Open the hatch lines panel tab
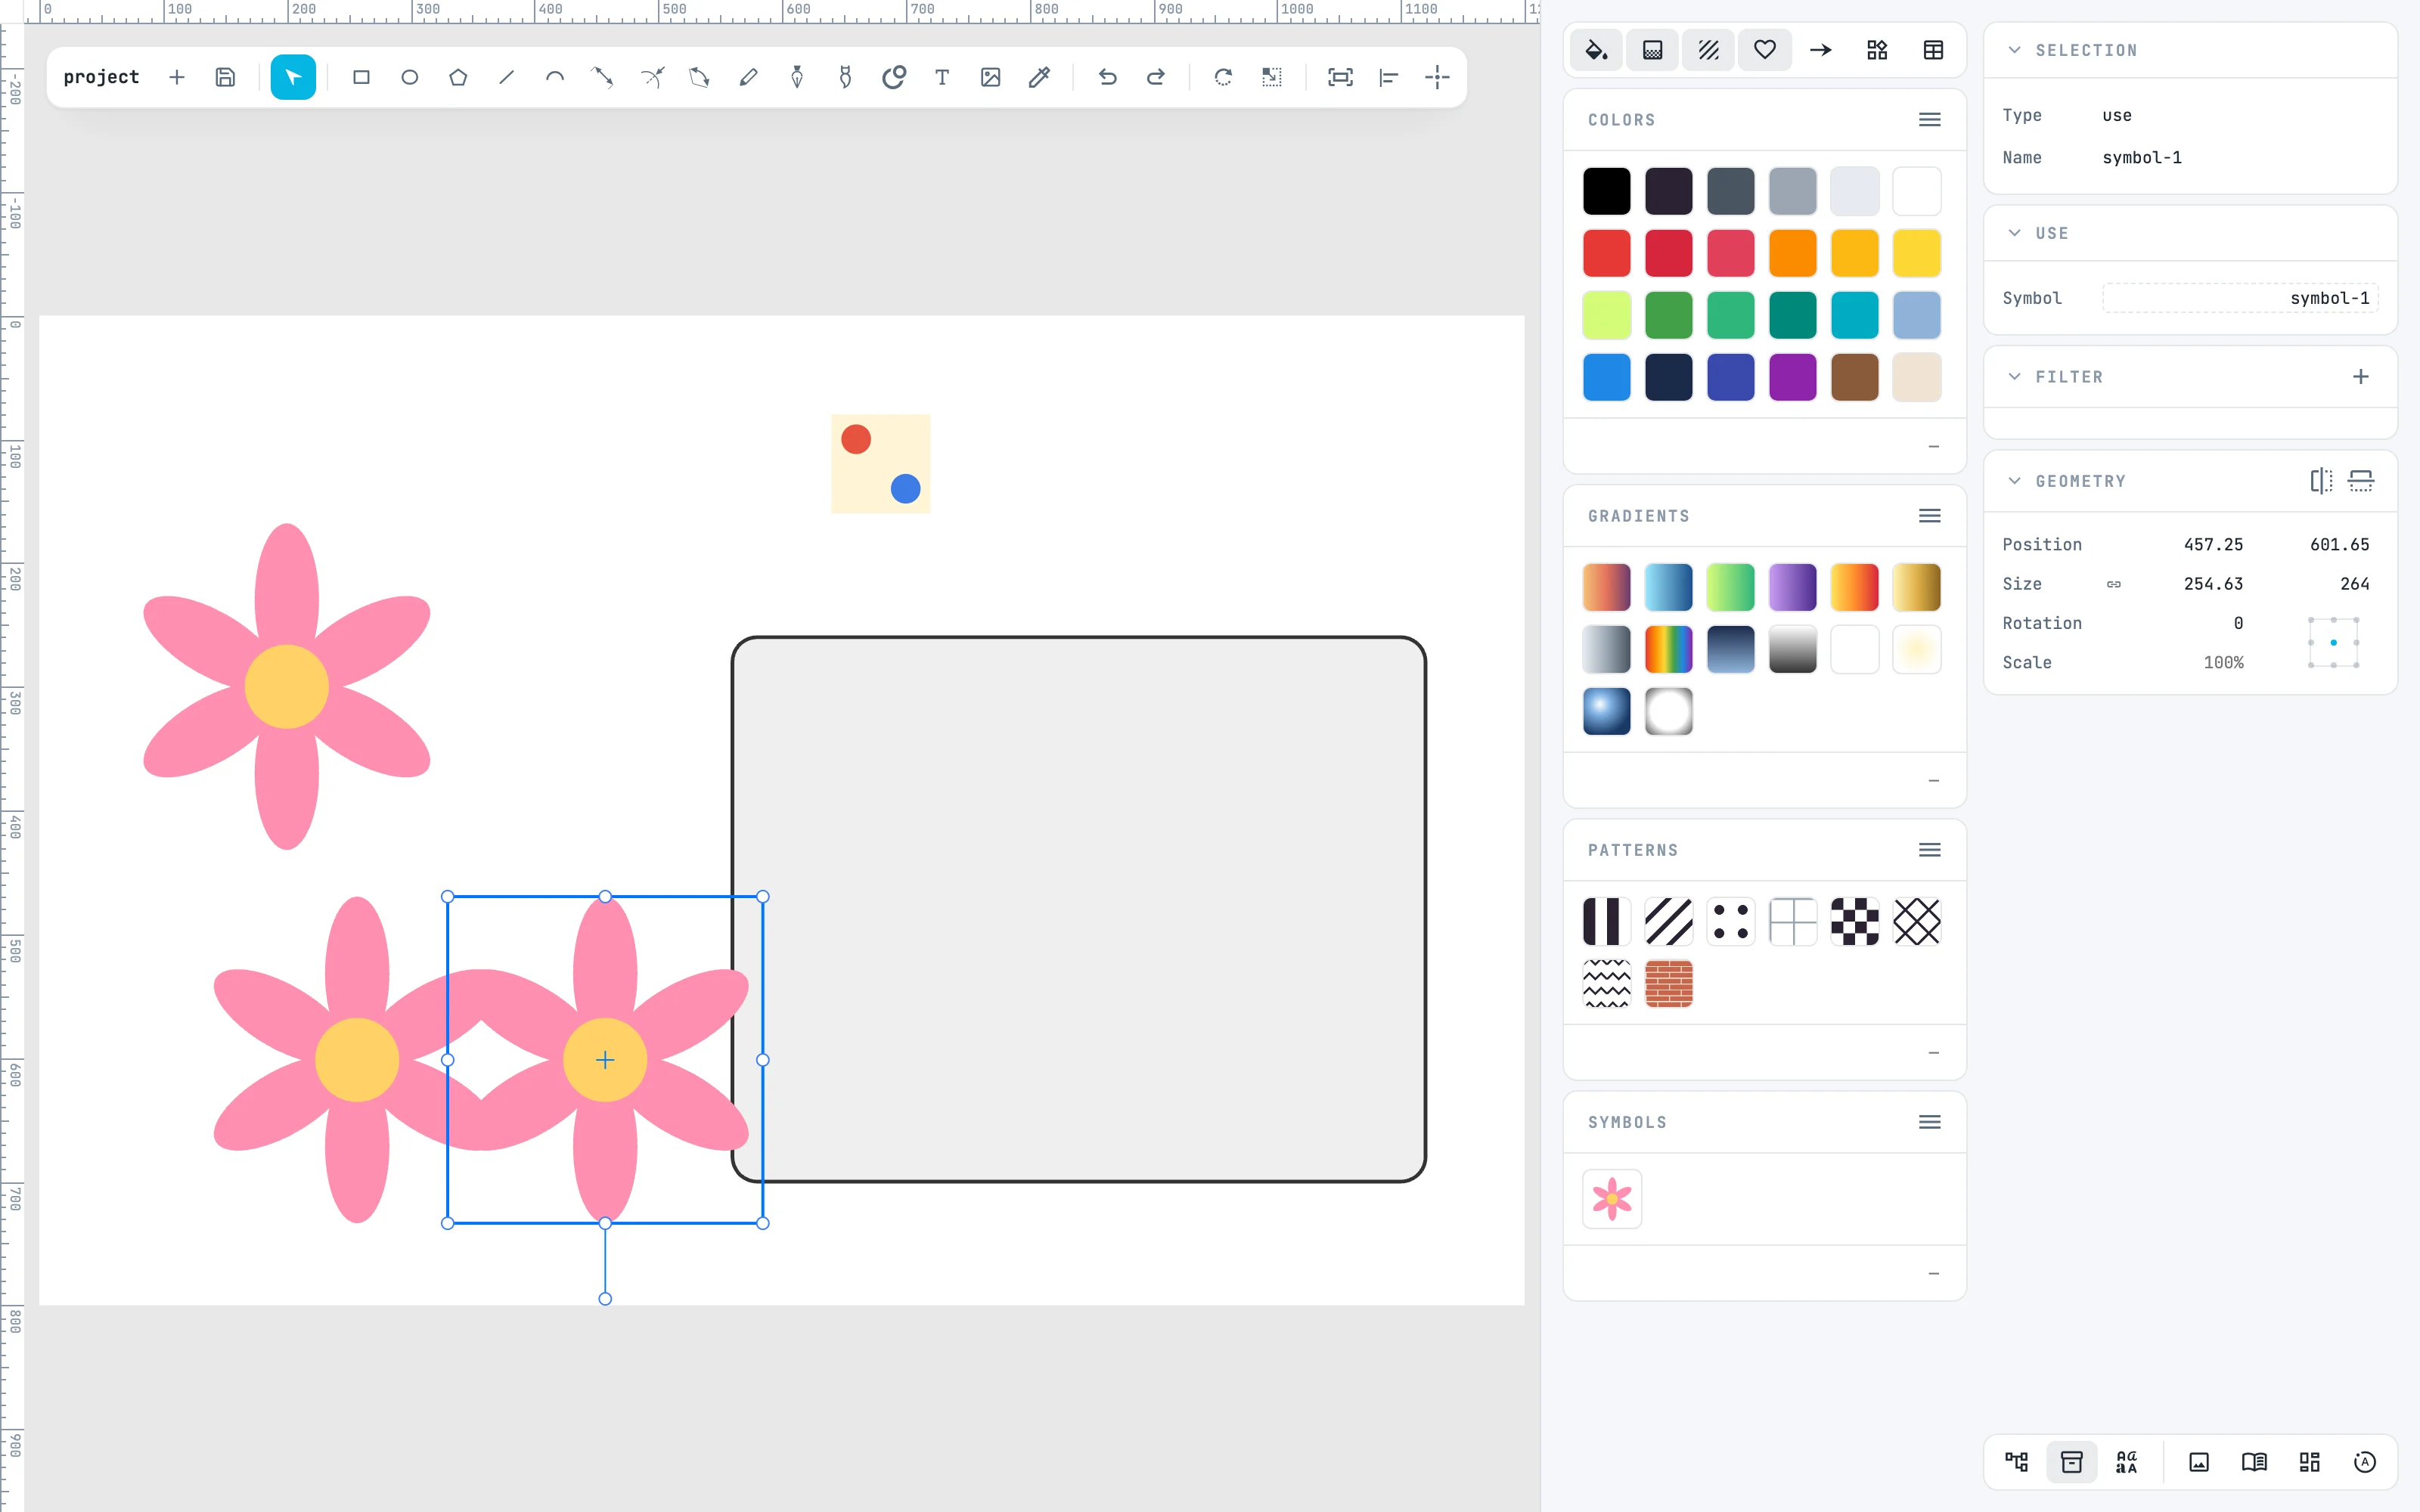Image resolution: width=2420 pixels, height=1512 pixels. click(1708, 50)
